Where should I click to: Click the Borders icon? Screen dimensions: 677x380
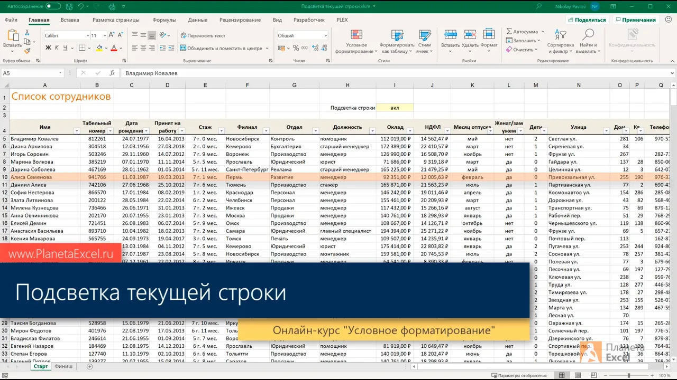pyautogui.click(x=82, y=48)
